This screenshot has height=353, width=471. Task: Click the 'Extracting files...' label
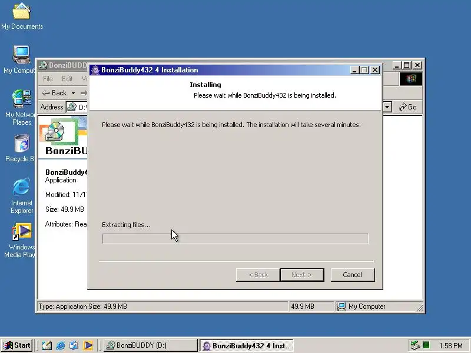coord(126,225)
